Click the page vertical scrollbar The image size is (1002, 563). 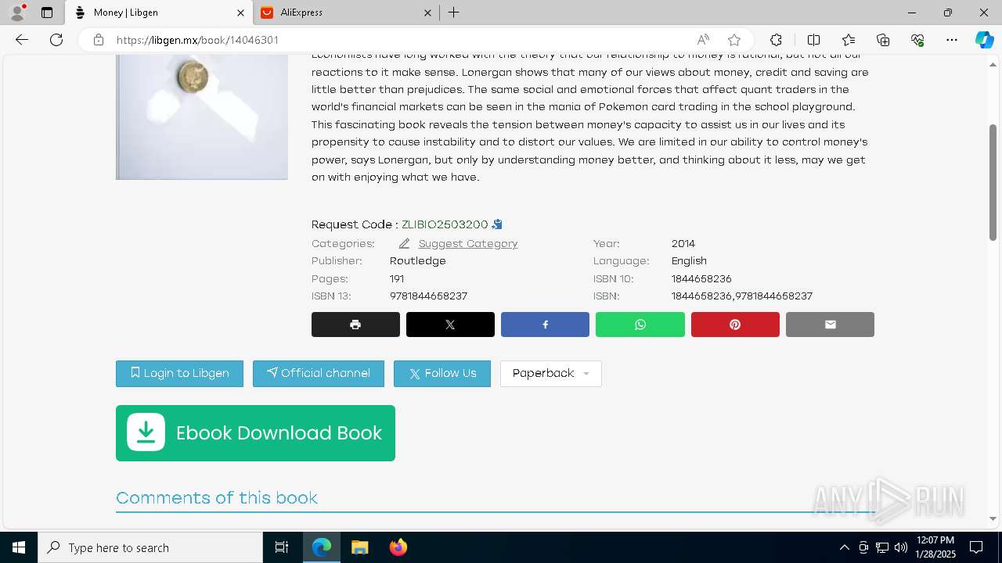[x=993, y=183]
